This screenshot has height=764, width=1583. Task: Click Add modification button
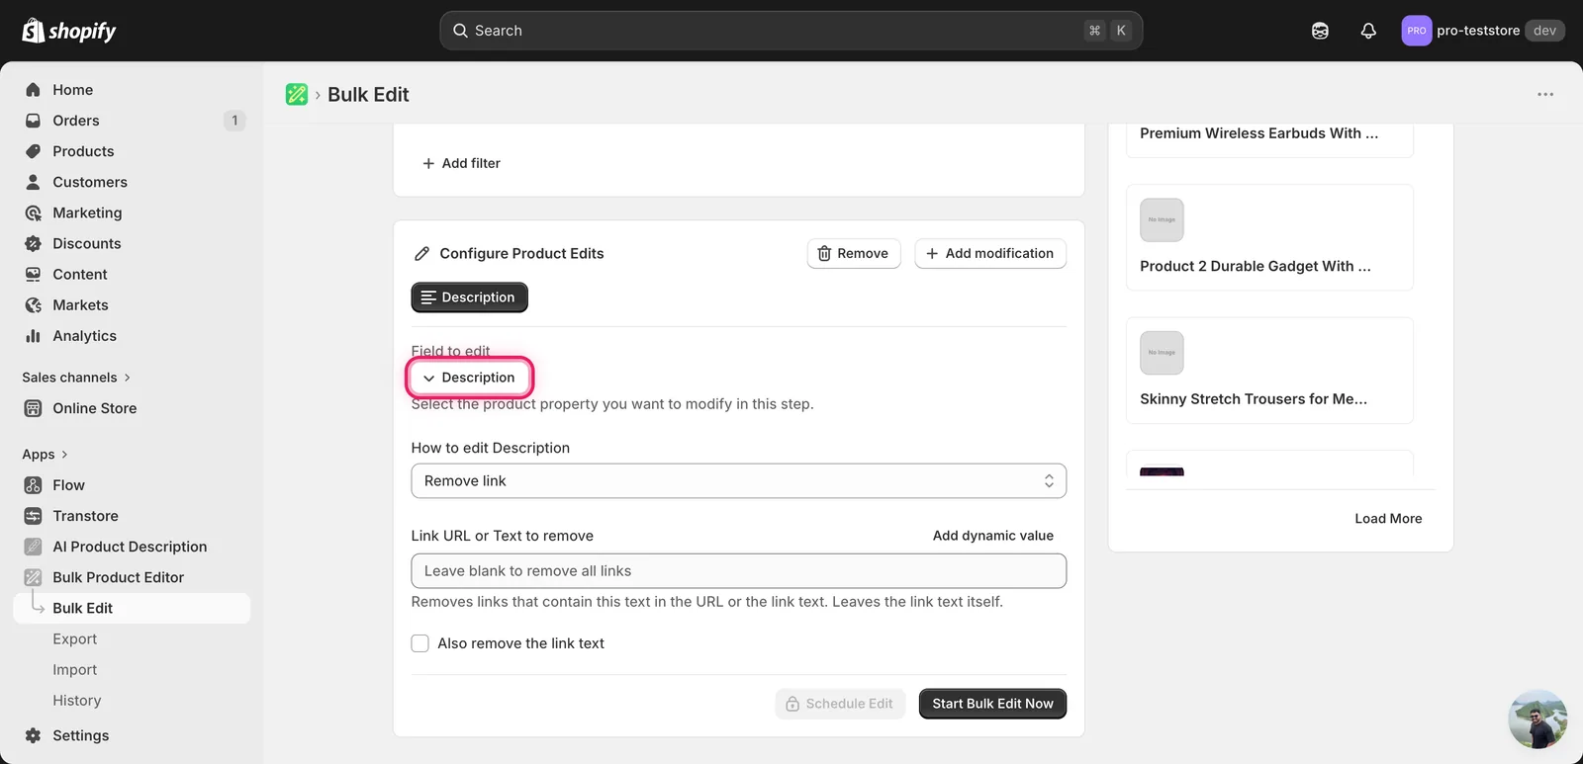tap(990, 254)
